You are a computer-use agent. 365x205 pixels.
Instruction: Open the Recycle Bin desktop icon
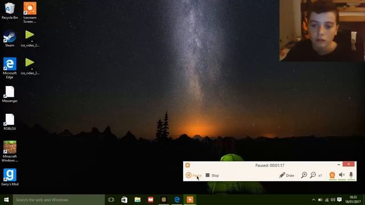point(10,11)
